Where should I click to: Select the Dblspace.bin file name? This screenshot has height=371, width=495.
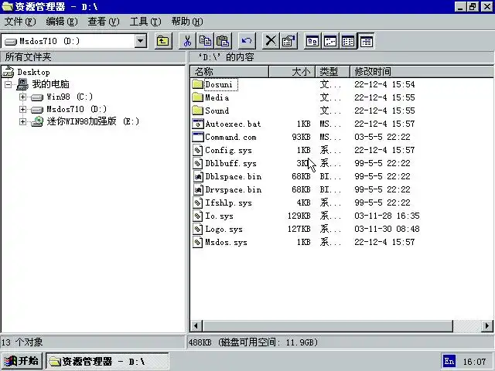pyautogui.click(x=234, y=177)
